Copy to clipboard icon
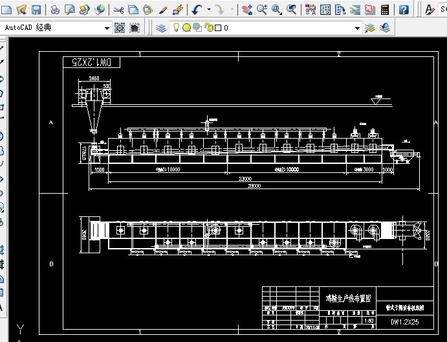The image size is (447, 342). 133,10
